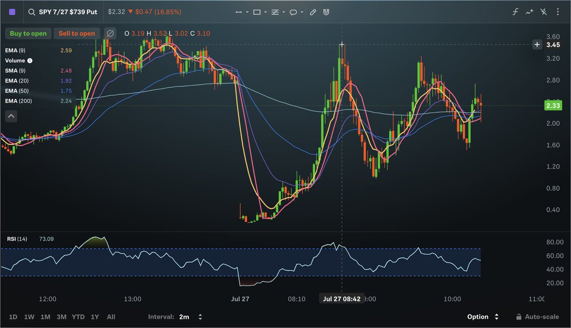Open the Interval 2m stepper

(x=200, y=317)
